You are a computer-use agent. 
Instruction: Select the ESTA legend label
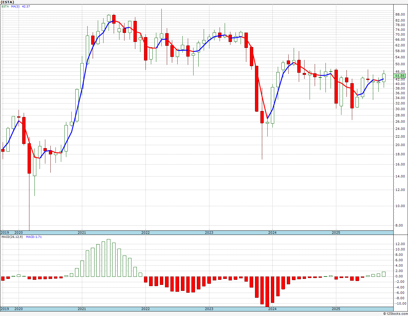pos(5,6)
